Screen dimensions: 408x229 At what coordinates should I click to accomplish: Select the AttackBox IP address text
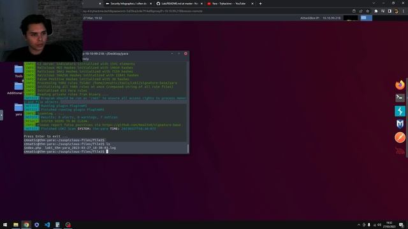coord(331,18)
